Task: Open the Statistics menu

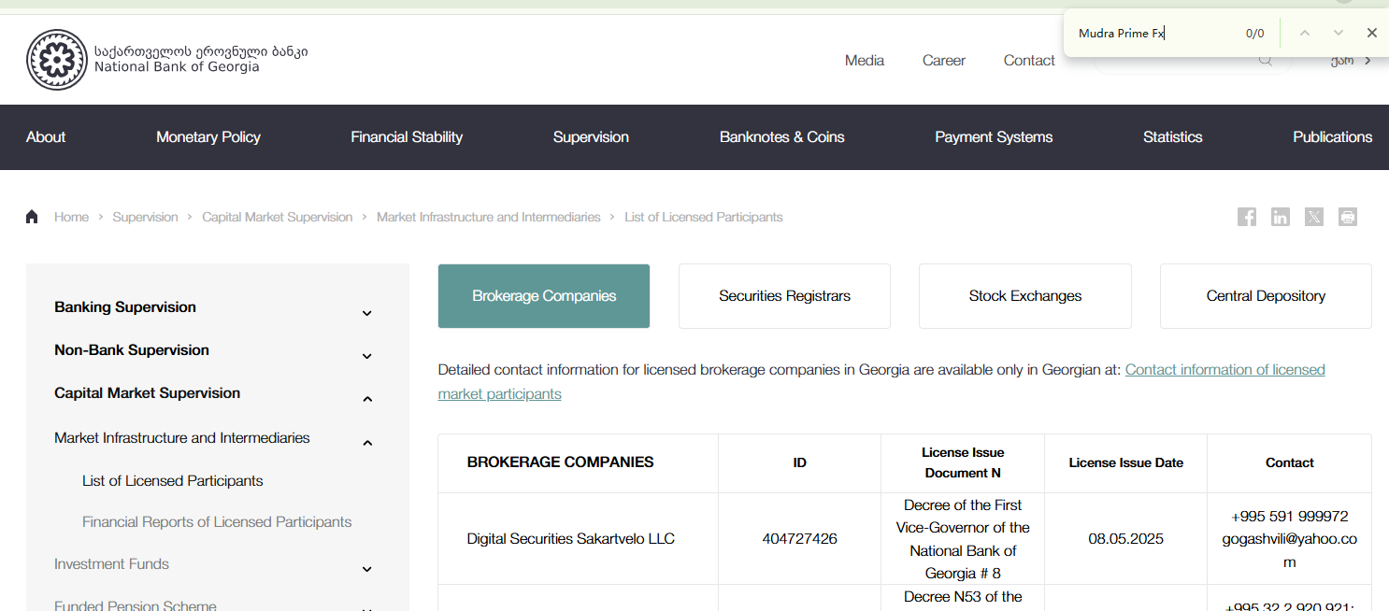Action: [1172, 137]
